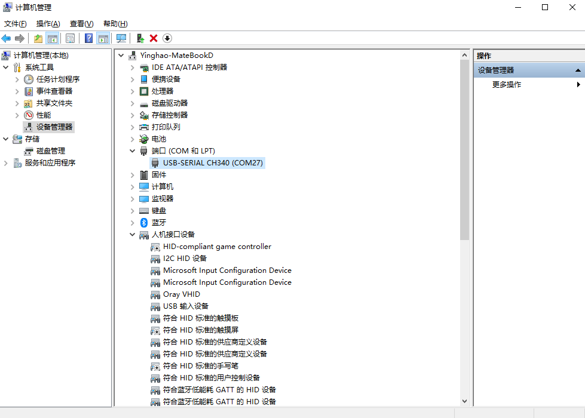The width and height of the screenshot is (585, 418).
Task: Click the blue Back arrow in toolbar
Action: click(x=7, y=38)
